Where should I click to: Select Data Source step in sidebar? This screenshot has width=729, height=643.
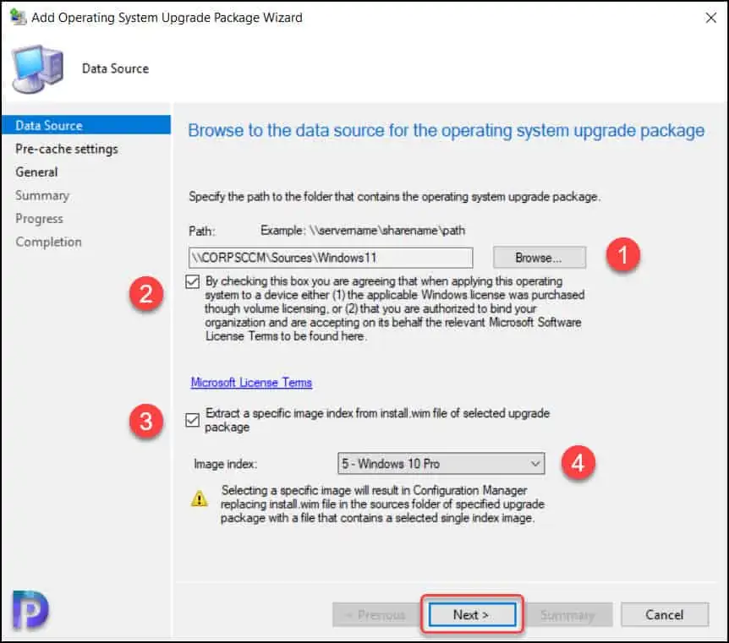click(x=86, y=125)
